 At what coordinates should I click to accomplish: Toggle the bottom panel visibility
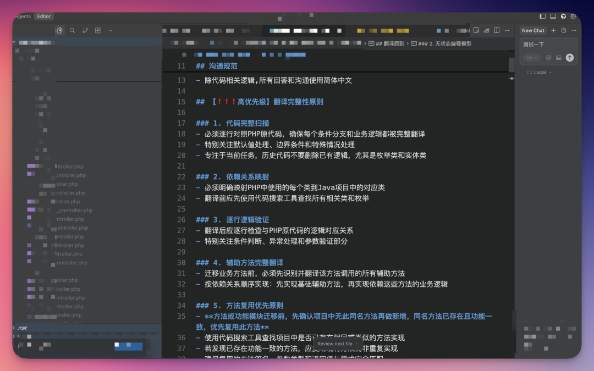(553, 16)
